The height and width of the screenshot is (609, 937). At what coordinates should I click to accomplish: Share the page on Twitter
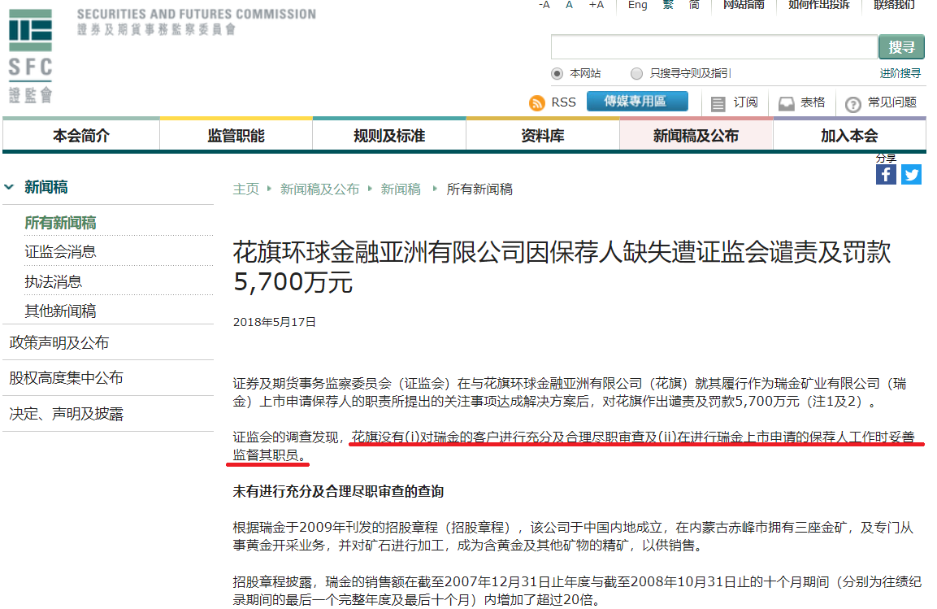tap(911, 175)
